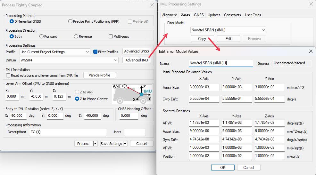Switch to the User Cmds tab

[x=253, y=15]
